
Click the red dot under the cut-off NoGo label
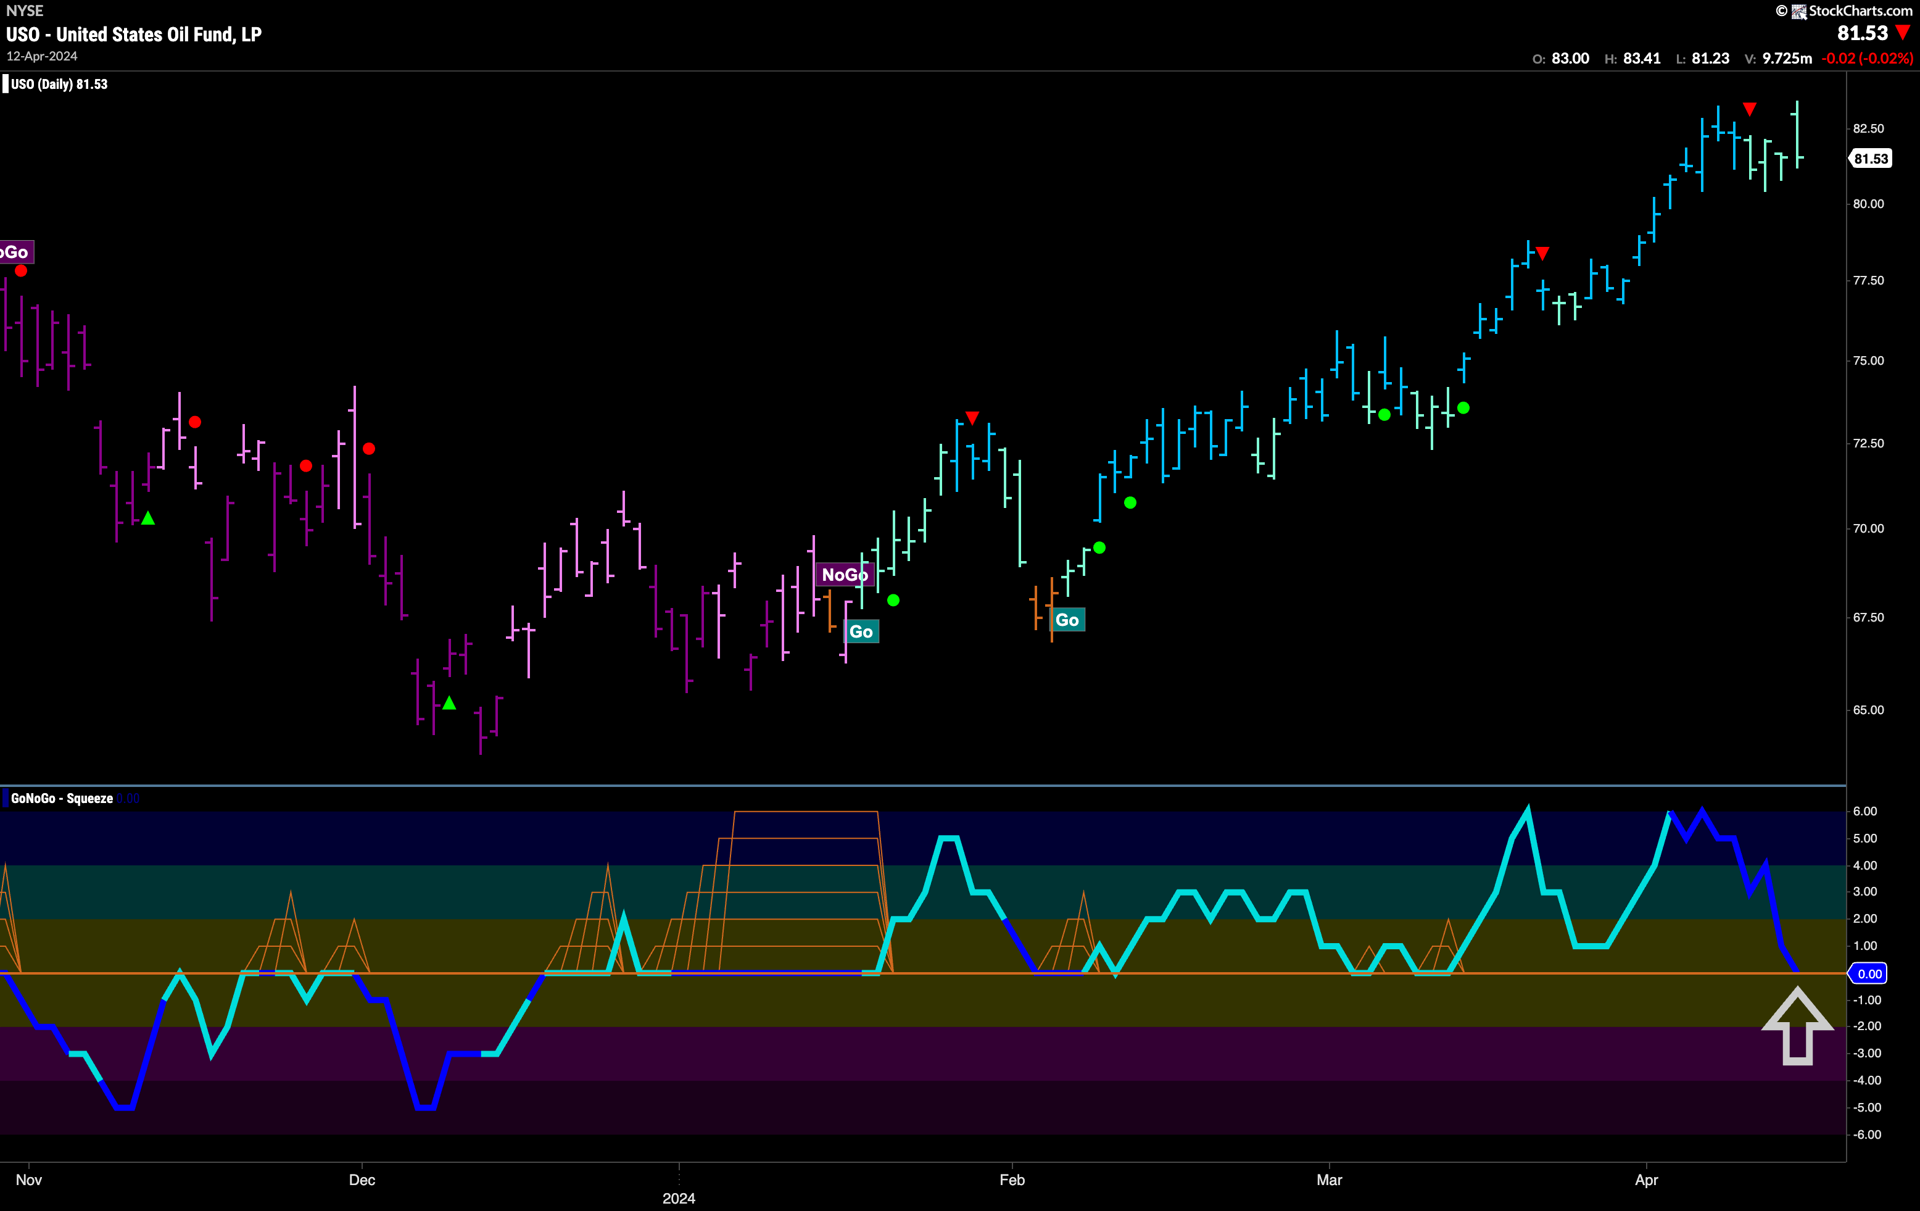[21, 271]
